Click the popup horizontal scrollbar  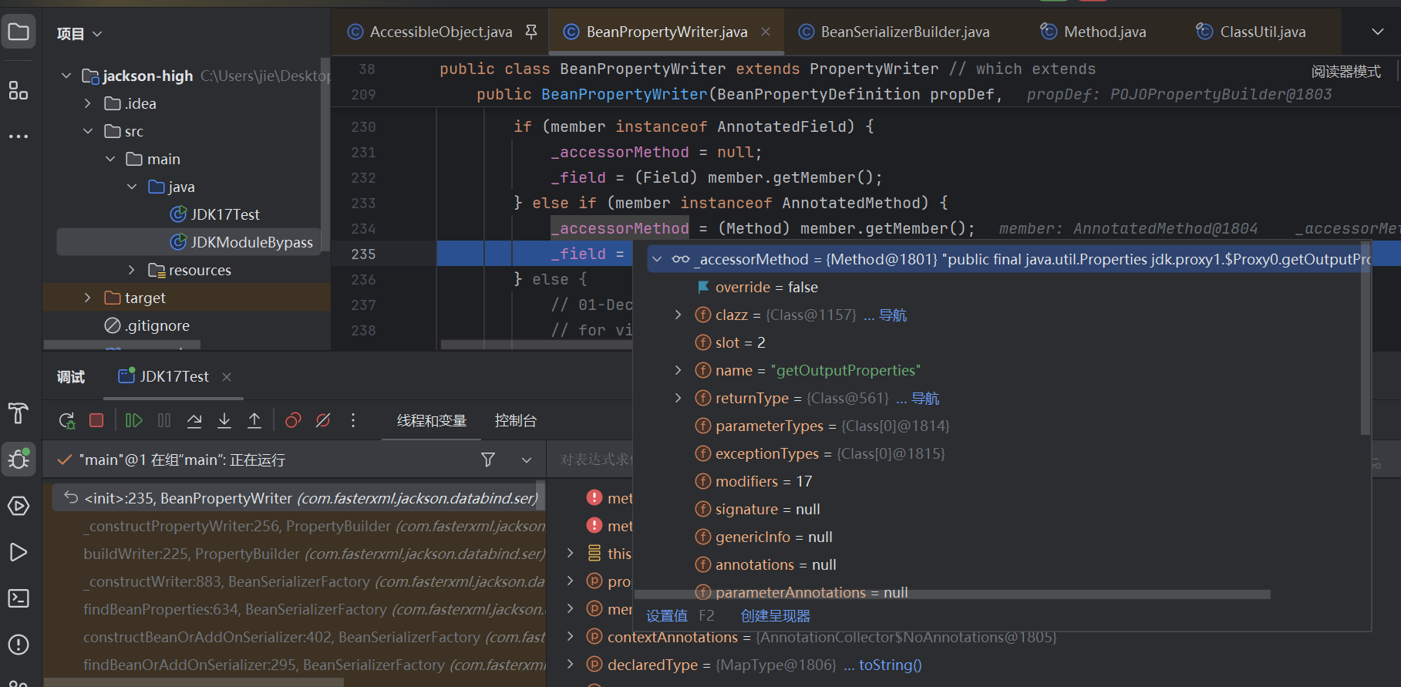coord(952,594)
